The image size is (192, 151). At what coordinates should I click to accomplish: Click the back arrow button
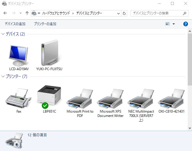coord(5,13)
